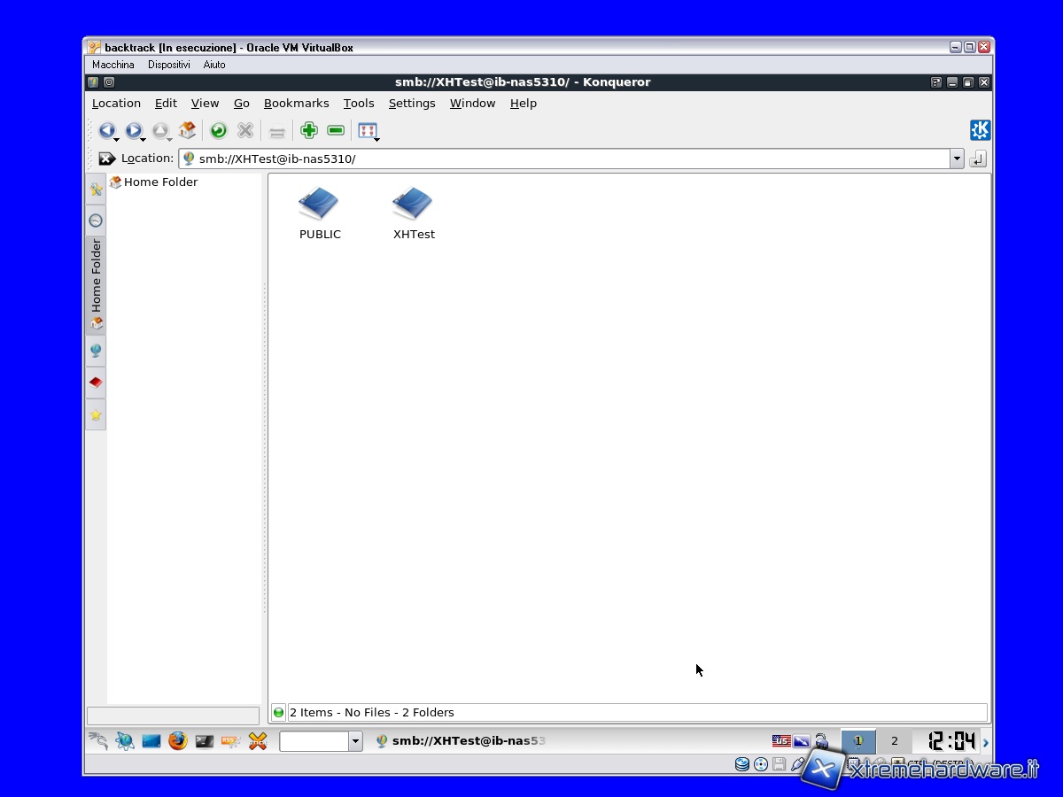
Task: Clear the location bar with the X icon
Action: (106, 159)
